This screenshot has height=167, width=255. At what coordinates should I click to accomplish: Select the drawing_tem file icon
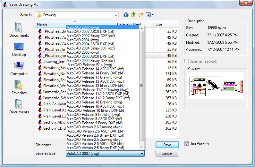point(40,62)
